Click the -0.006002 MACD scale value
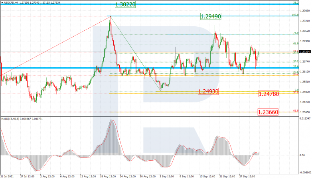This screenshot has width=312, height=179. 306,173
